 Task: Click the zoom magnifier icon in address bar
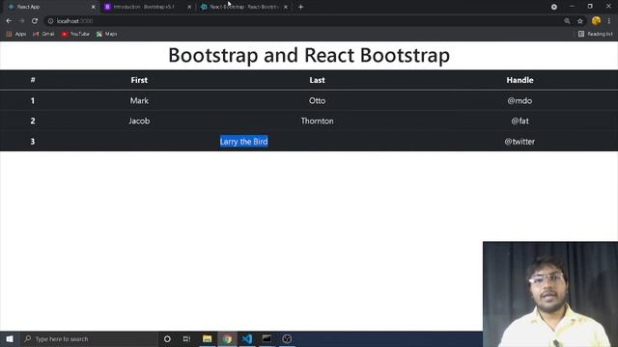pyautogui.click(x=567, y=21)
